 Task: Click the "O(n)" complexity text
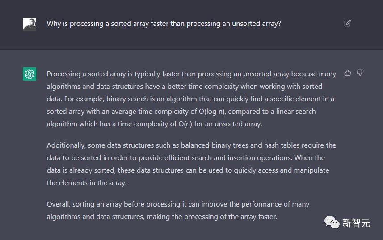coord(185,124)
